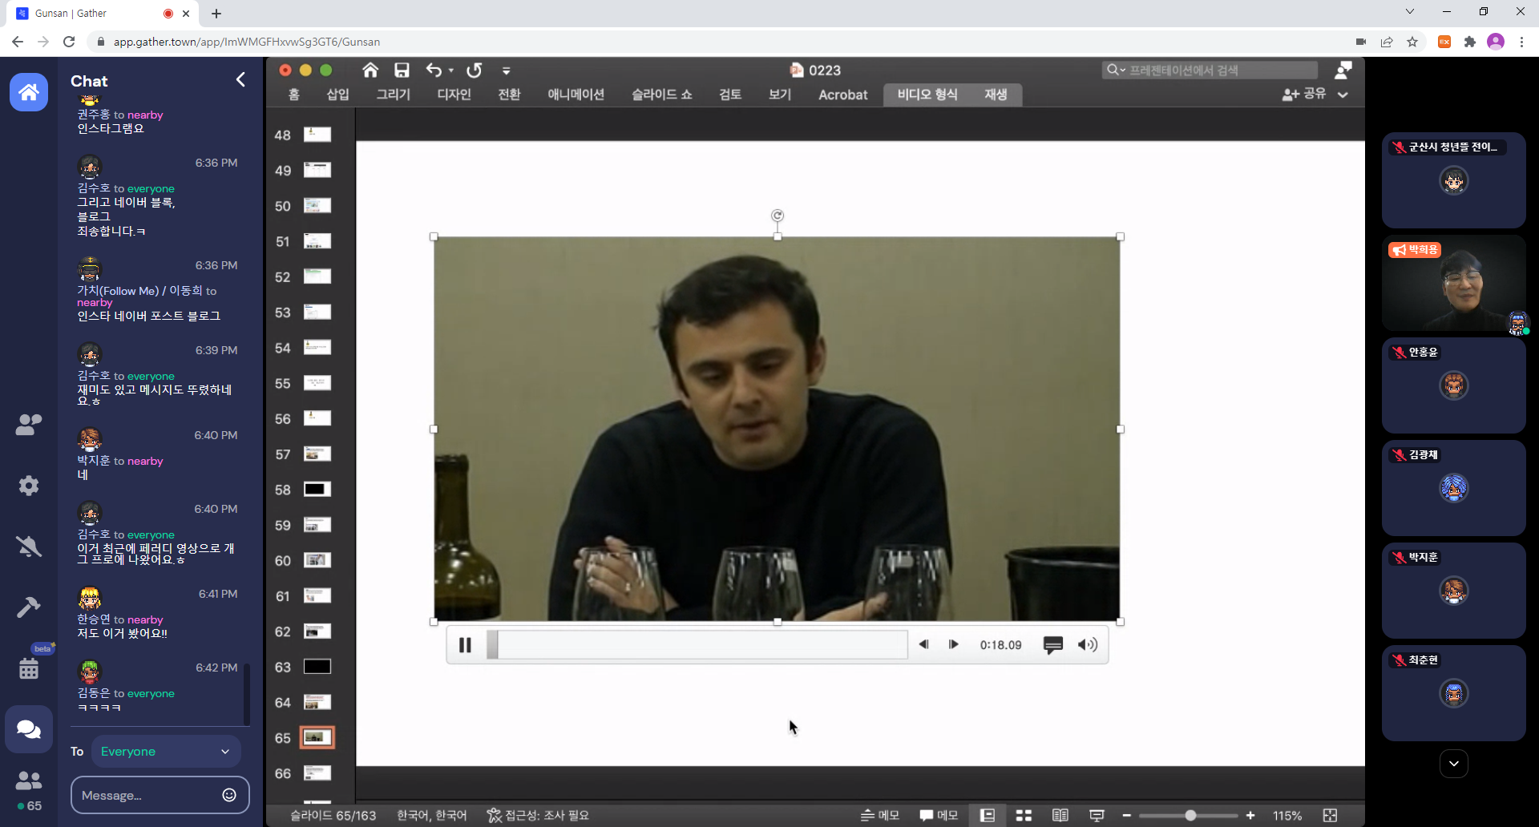Click the zoom slider handle
This screenshot has height=827, width=1539.
click(x=1191, y=815)
